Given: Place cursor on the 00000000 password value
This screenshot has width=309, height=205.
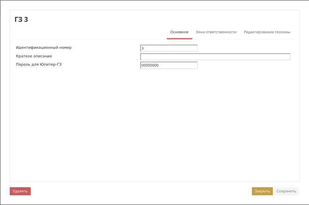Looking at the screenshot, I should [150, 66].
